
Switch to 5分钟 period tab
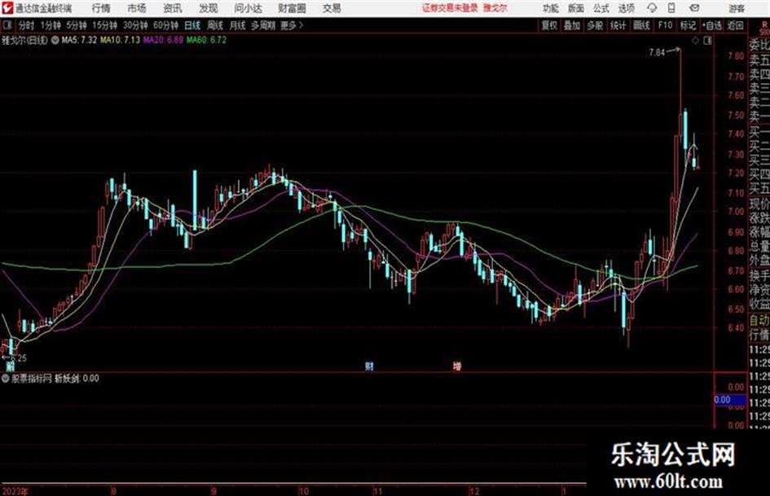77,25
